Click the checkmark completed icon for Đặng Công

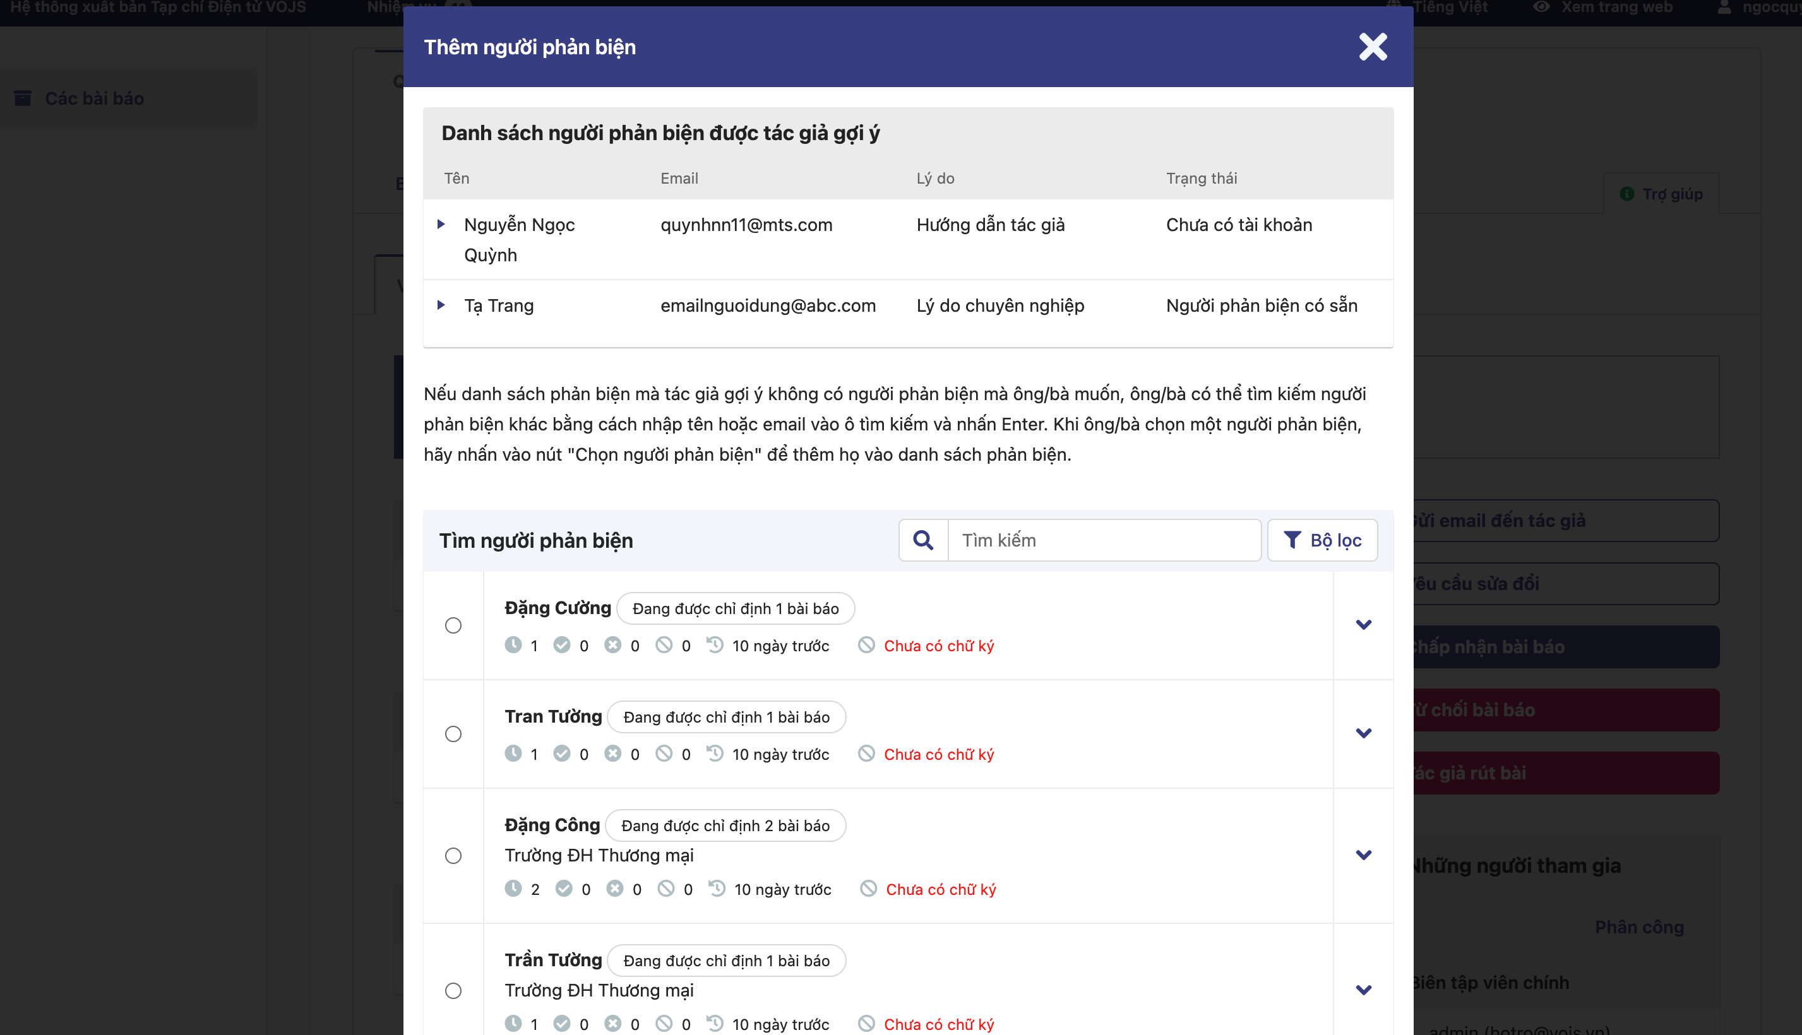[x=564, y=889]
